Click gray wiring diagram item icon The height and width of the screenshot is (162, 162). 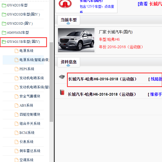coord(62,77)
